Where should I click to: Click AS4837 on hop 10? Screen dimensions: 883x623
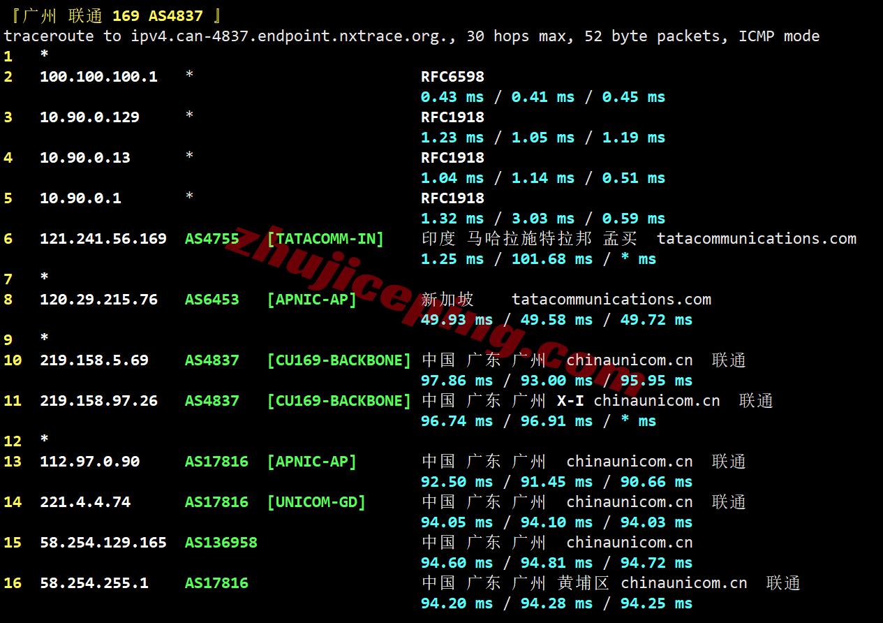point(212,360)
